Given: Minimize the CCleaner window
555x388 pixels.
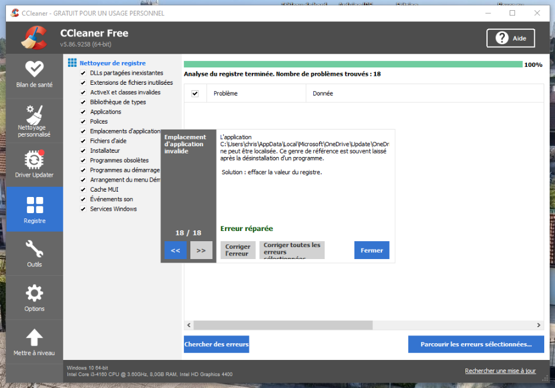Looking at the screenshot, I should point(488,13).
